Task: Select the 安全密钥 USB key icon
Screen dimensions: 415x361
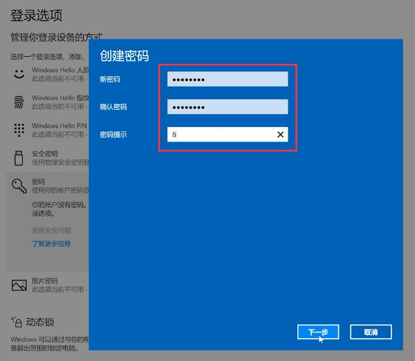Action: [19, 158]
